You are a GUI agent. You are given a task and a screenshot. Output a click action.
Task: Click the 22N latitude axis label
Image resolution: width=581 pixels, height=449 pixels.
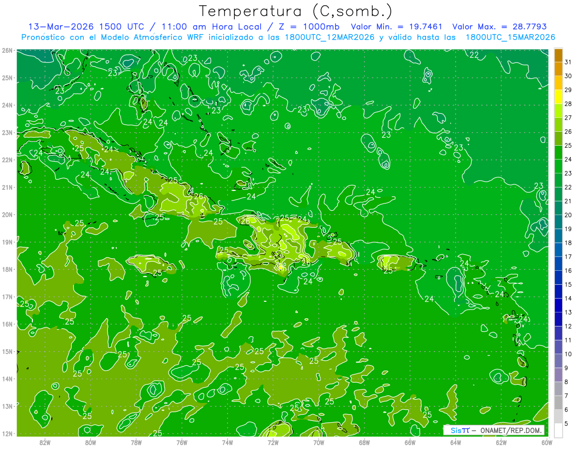click(7, 160)
